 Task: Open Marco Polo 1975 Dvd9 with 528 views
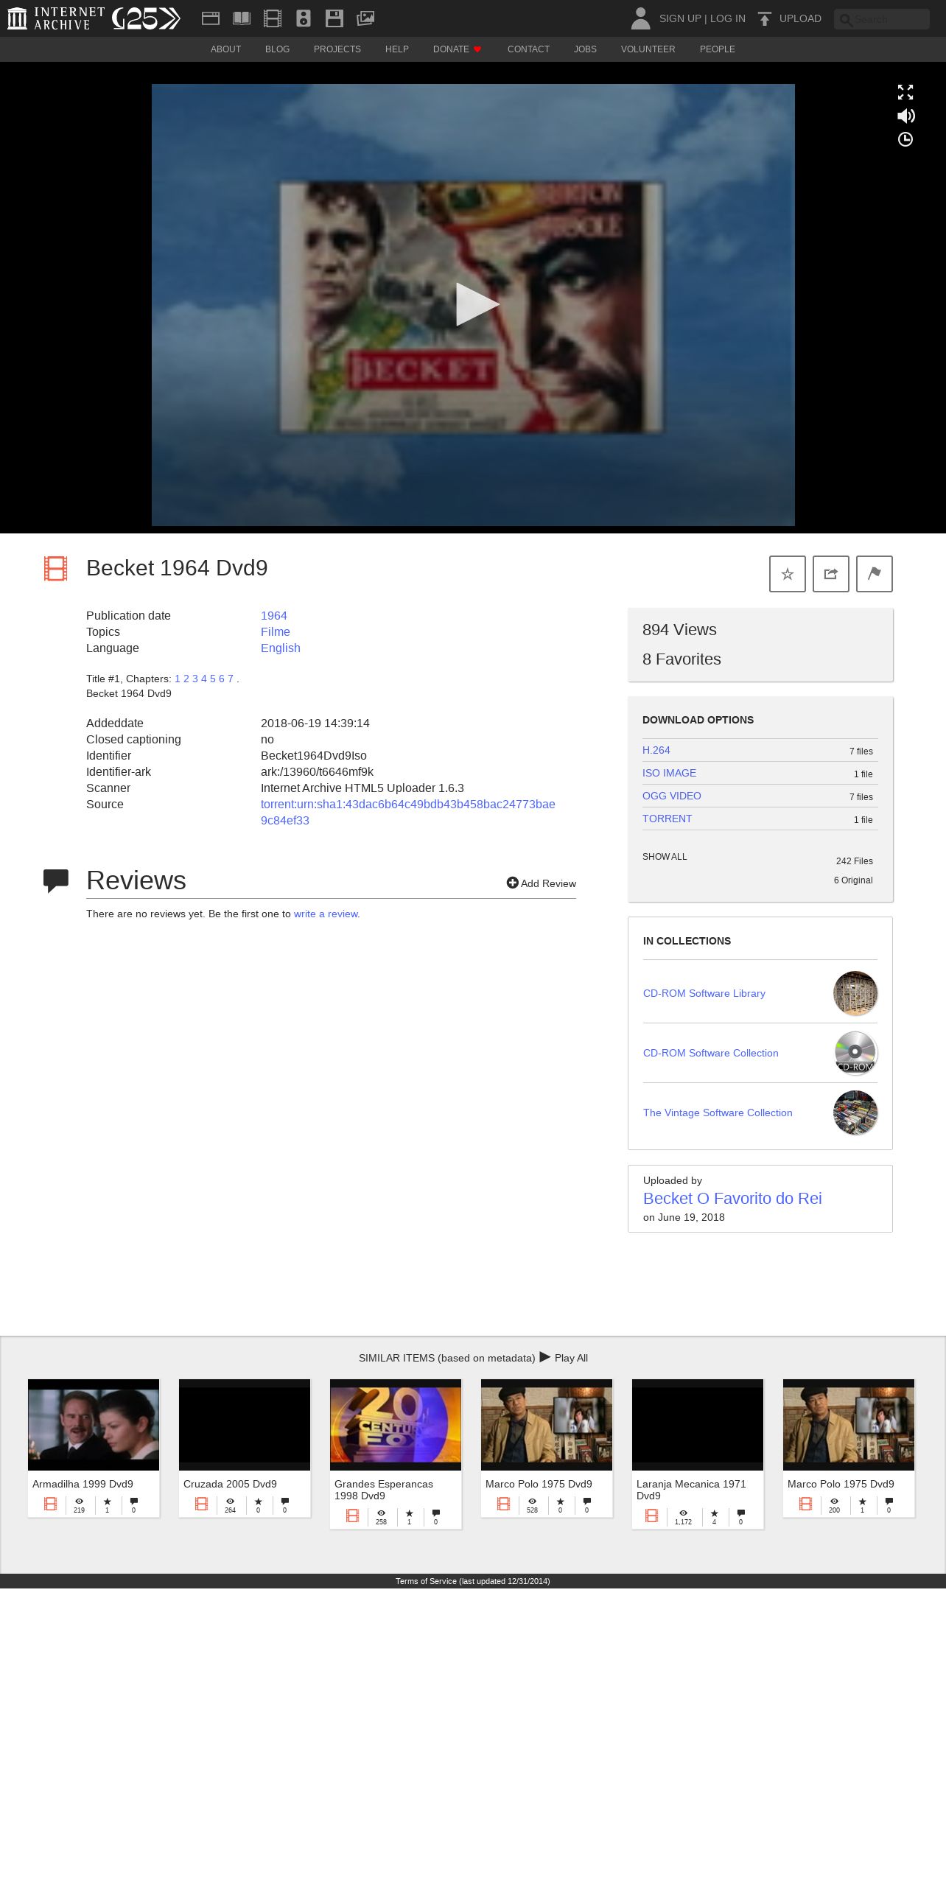coord(547,1448)
